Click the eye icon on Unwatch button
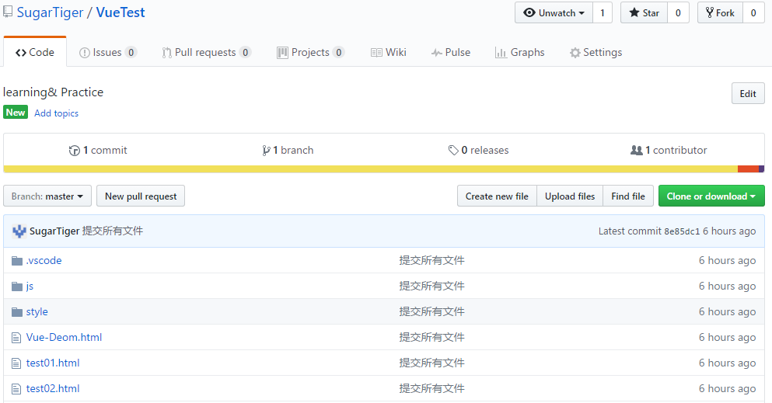 [x=529, y=12]
